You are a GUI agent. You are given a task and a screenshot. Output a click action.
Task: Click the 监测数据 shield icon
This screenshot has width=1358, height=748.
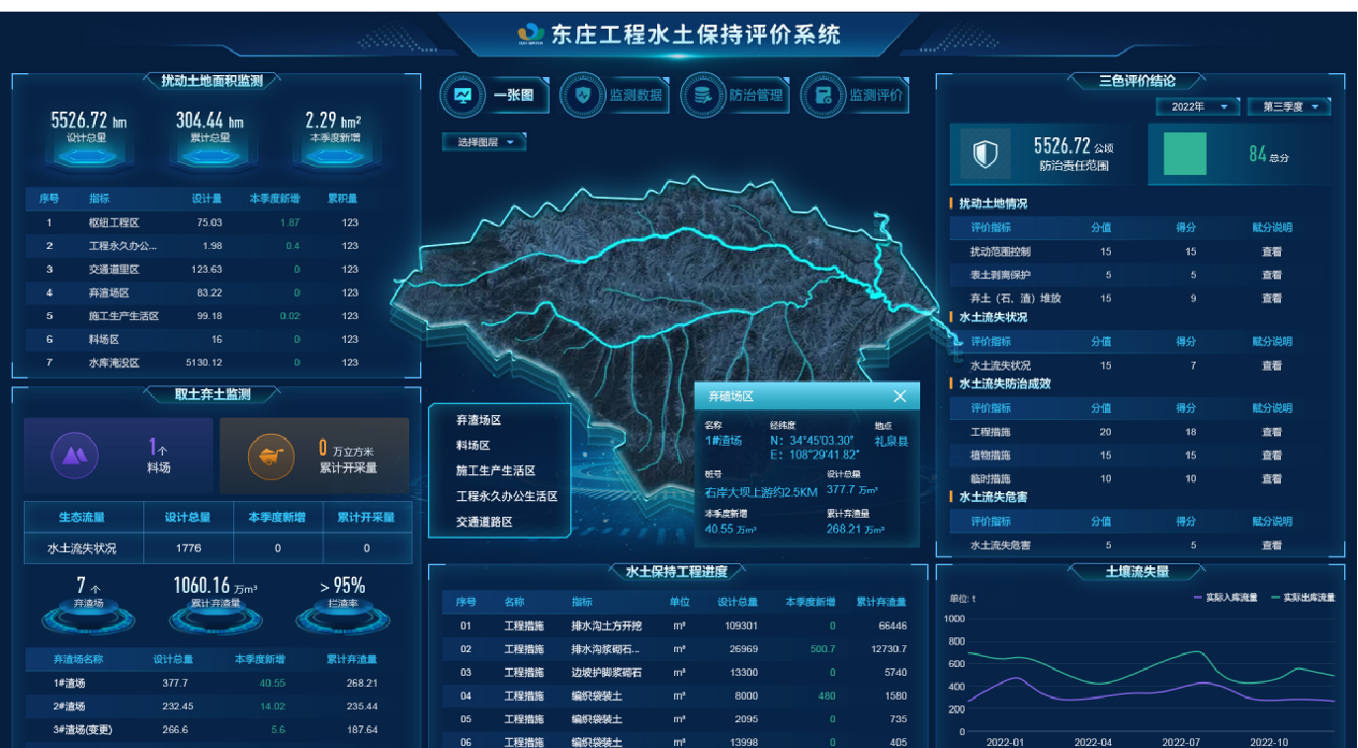[582, 96]
